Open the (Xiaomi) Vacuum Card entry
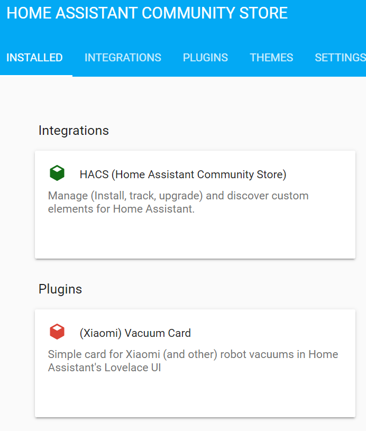366x431 pixels. (135, 333)
